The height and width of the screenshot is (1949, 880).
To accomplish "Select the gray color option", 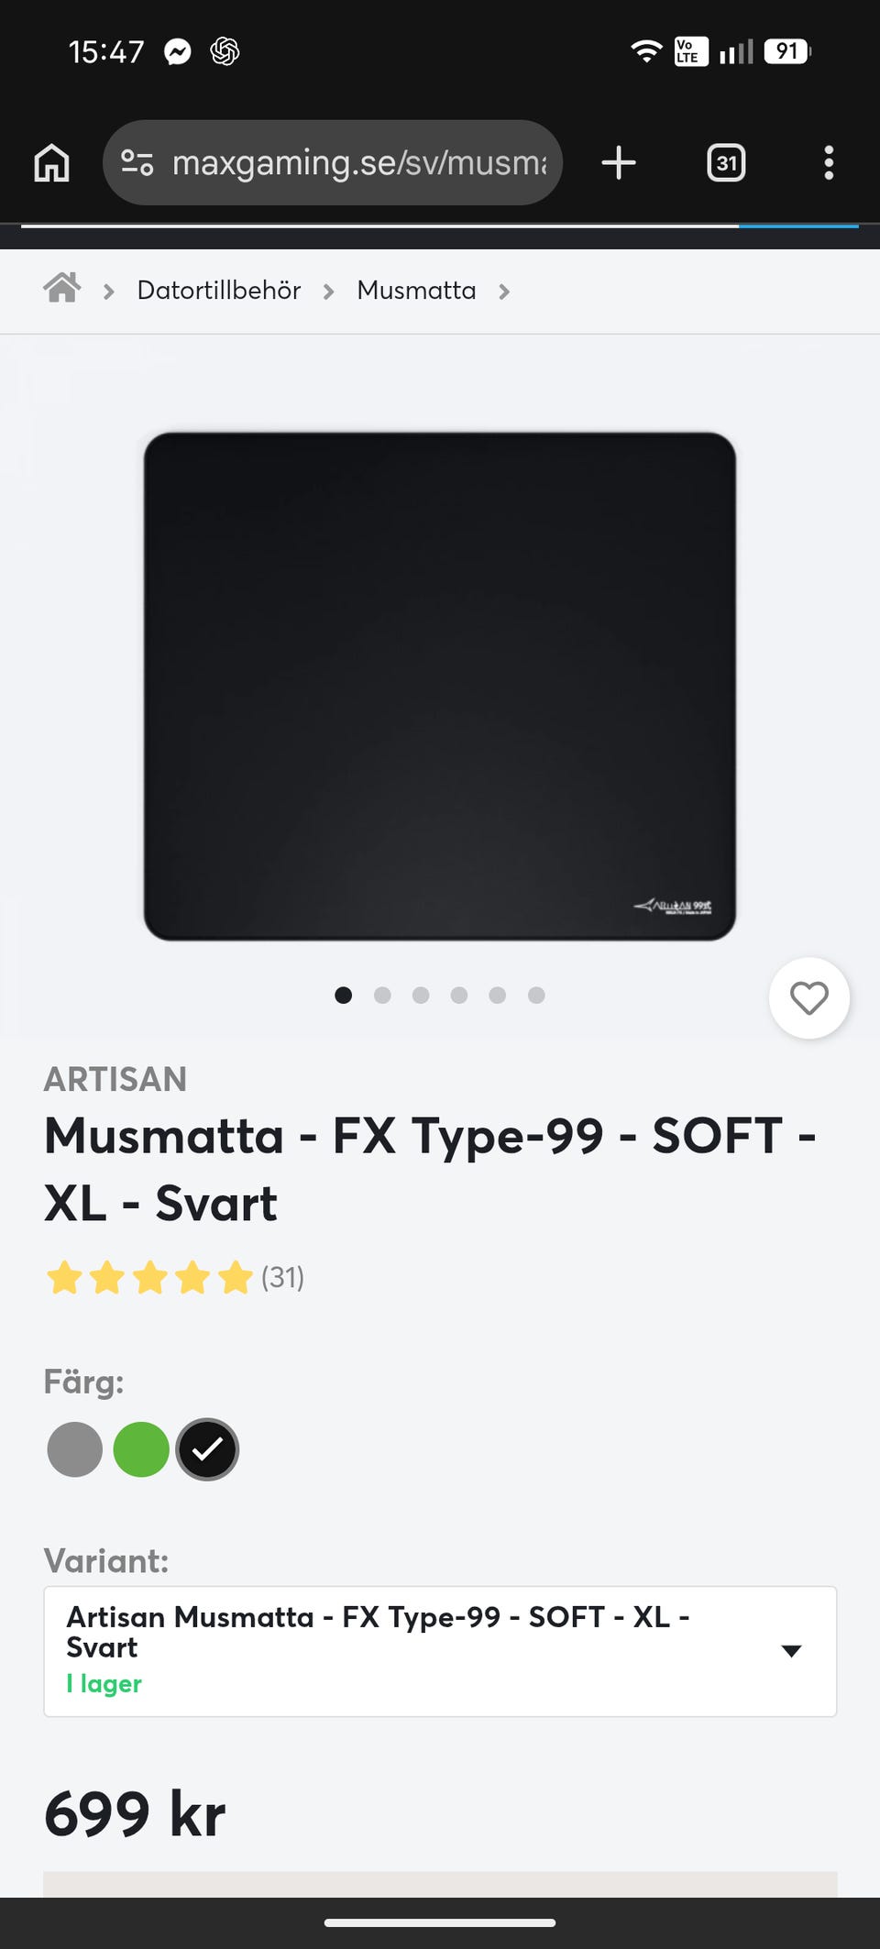I will pyautogui.click(x=75, y=1449).
